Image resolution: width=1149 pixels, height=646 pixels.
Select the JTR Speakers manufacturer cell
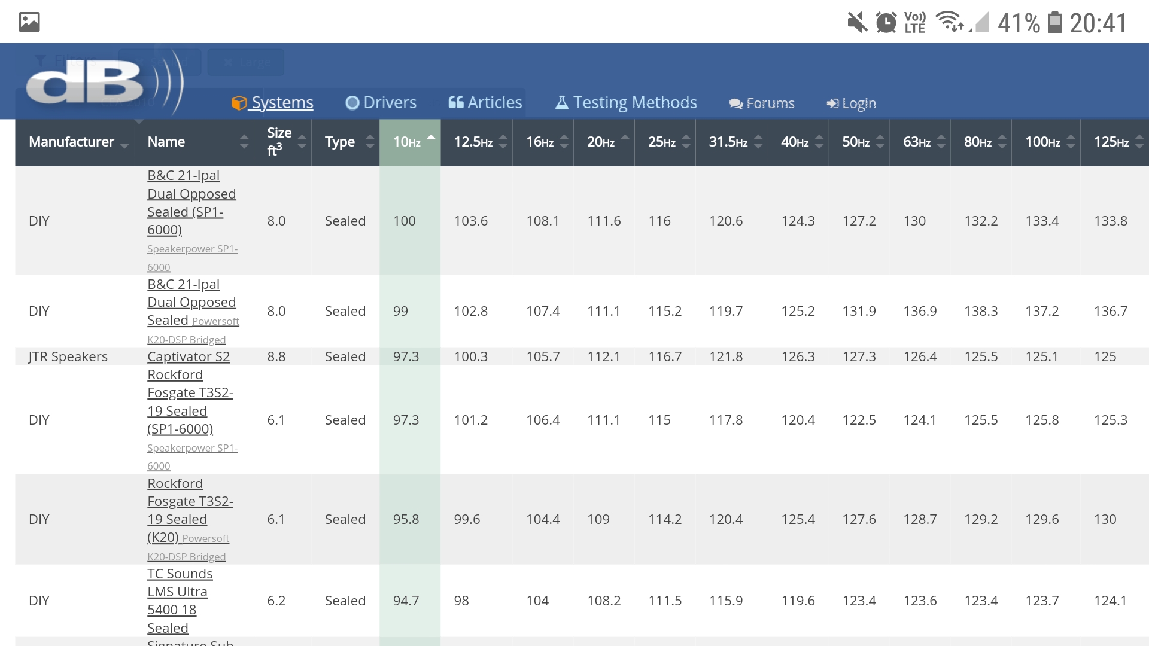coord(68,357)
